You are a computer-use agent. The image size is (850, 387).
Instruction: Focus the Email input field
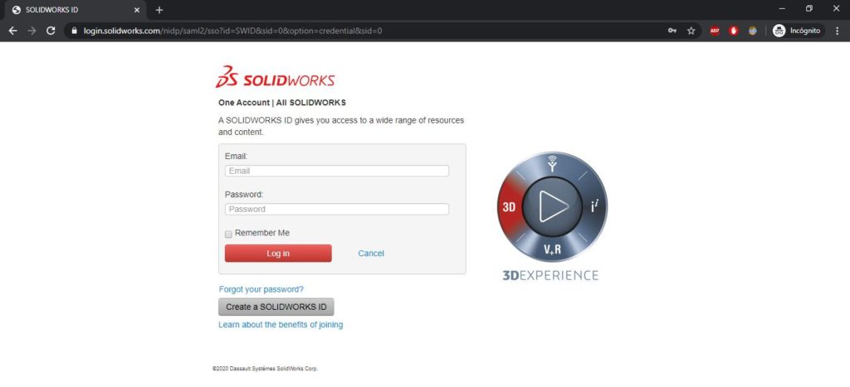pyautogui.click(x=337, y=171)
